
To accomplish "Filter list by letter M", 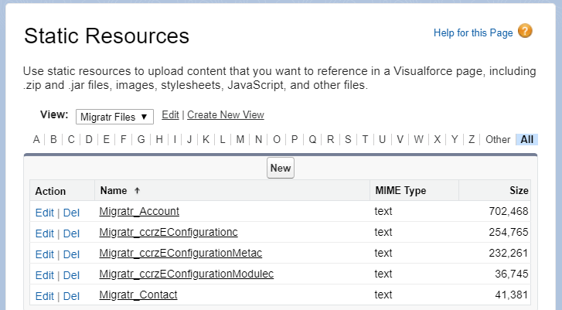I will tap(240, 139).
